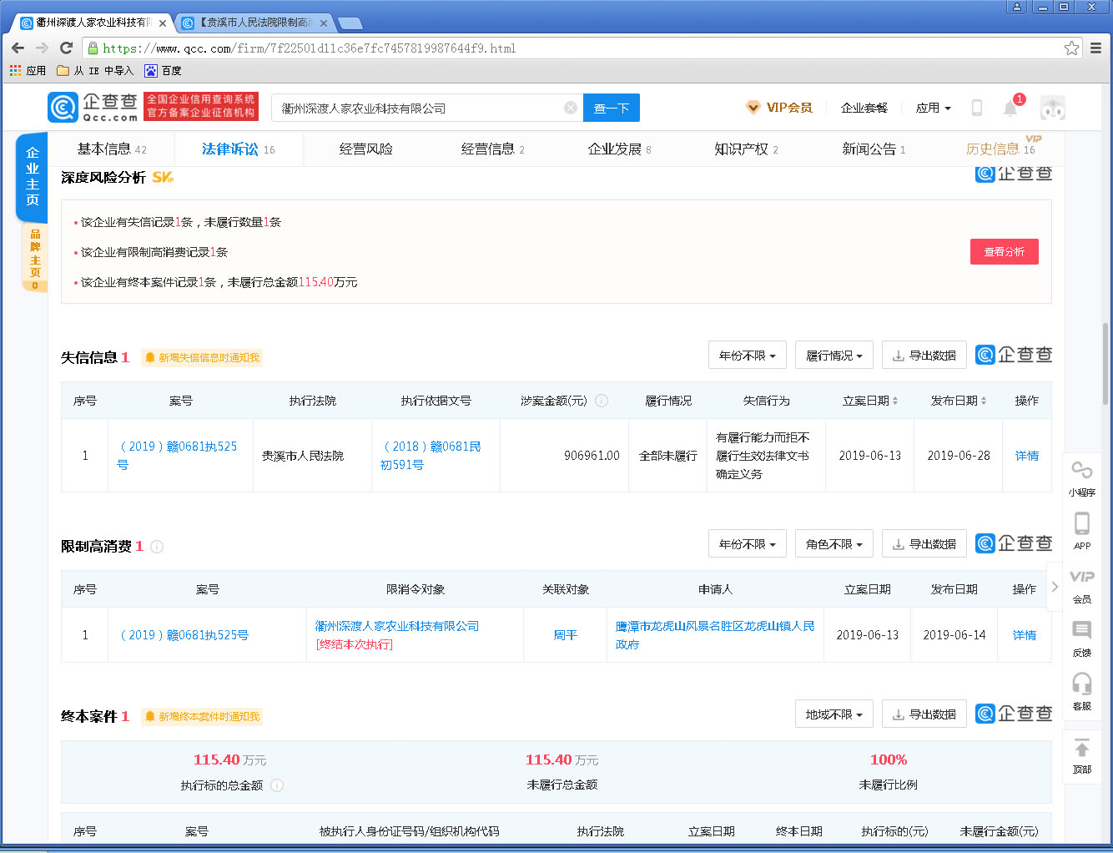1113x853 pixels.
Task: Click the 企查查 logo in header
Action: pyautogui.click(x=93, y=107)
